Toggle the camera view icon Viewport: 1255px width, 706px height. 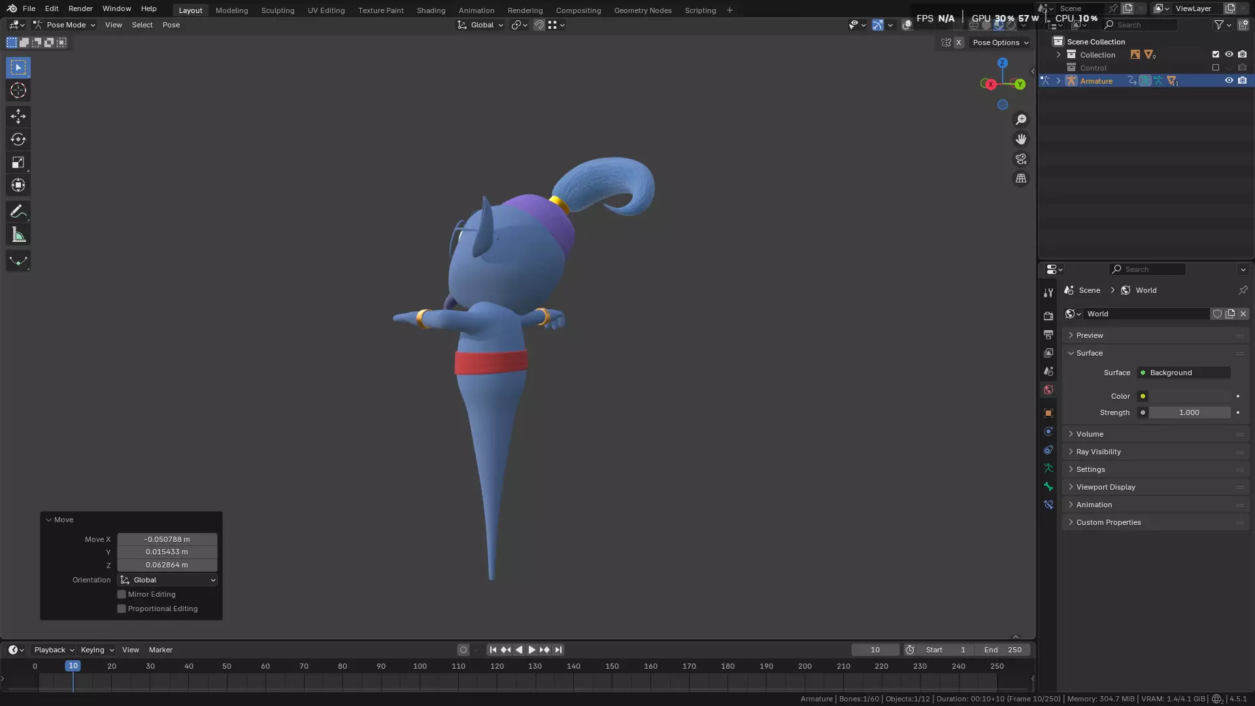click(1021, 159)
